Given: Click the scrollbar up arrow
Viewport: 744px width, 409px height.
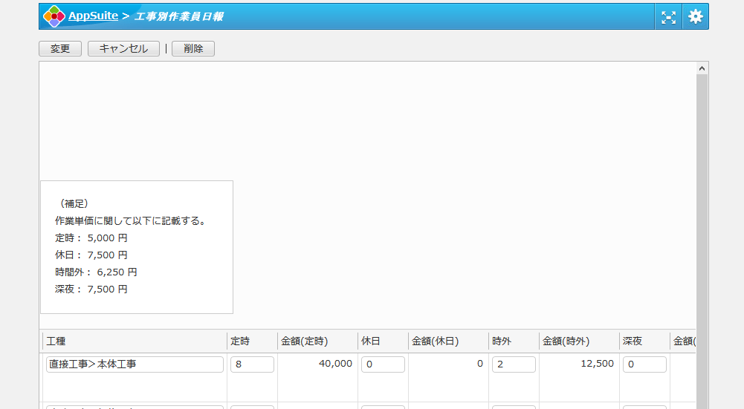Looking at the screenshot, I should pyautogui.click(x=702, y=68).
